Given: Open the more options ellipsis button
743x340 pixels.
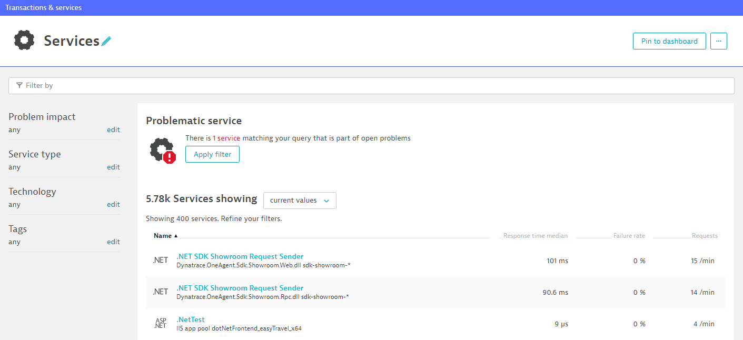Looking at the screenshot, I should tap(719, 41).
